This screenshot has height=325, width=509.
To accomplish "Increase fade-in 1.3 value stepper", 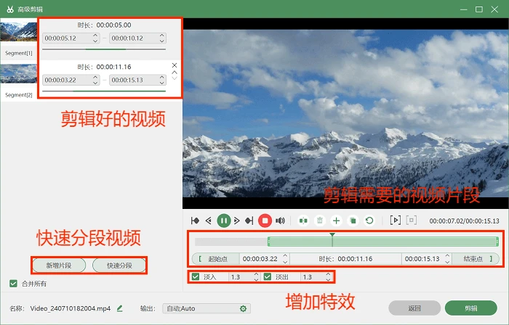I will pyautogui.click(x=256, y=274).
